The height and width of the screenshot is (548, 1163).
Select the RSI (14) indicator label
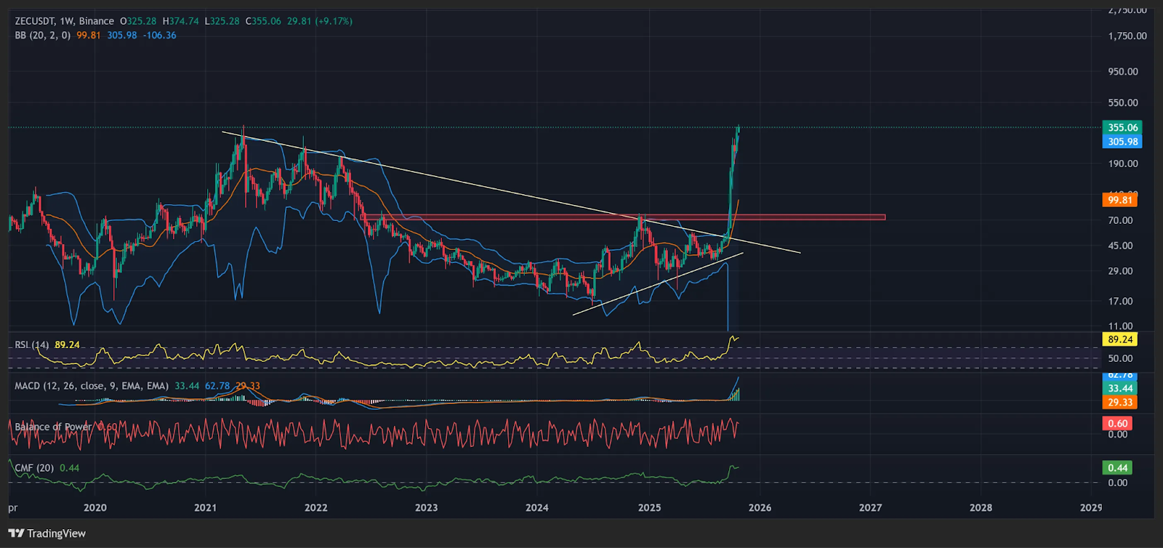click(x=32, y=344)
